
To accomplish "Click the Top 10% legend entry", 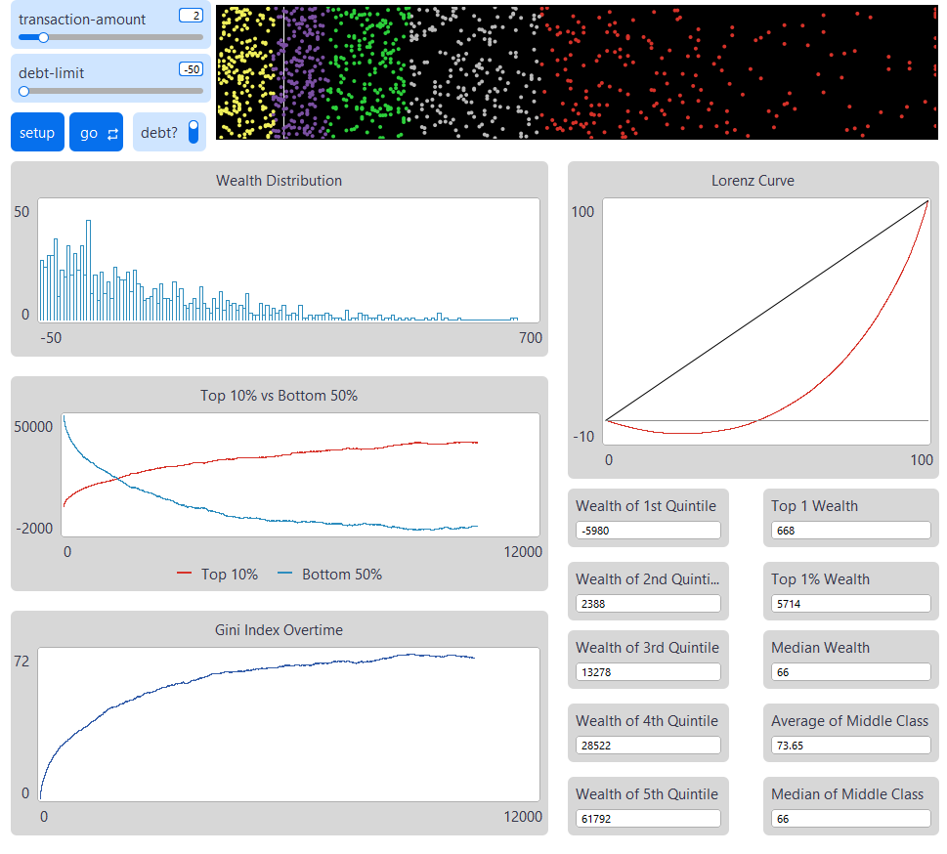I will point(217,575).
